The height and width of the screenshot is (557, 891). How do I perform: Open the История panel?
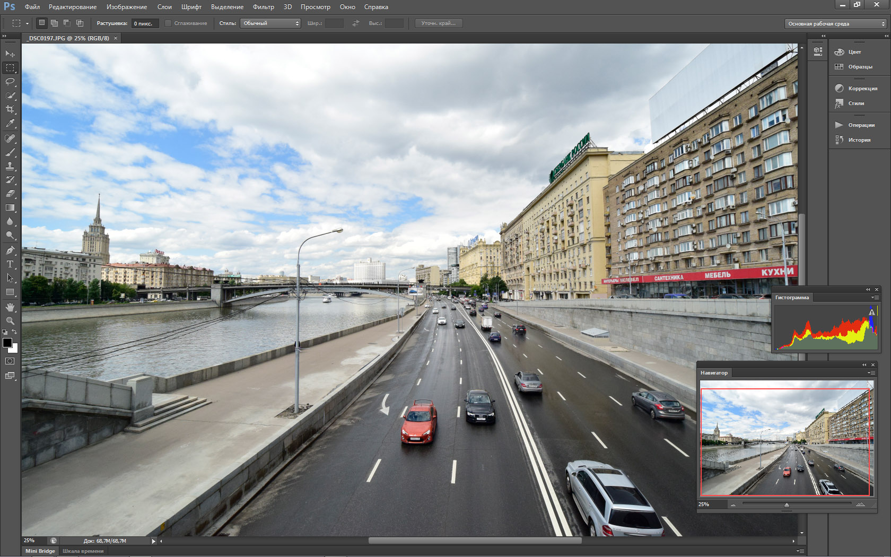859,140
